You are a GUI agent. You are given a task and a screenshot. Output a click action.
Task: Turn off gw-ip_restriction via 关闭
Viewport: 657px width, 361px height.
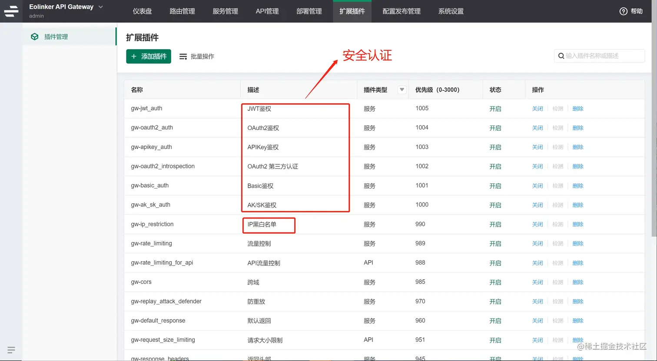click(x=538, y=224)
